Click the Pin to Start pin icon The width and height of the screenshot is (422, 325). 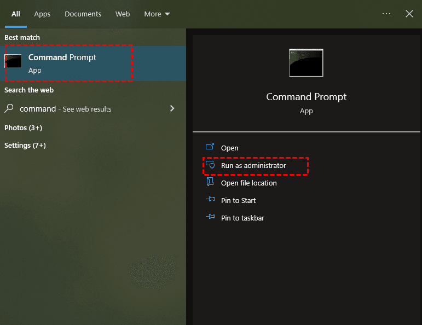(x=210, y=200)
